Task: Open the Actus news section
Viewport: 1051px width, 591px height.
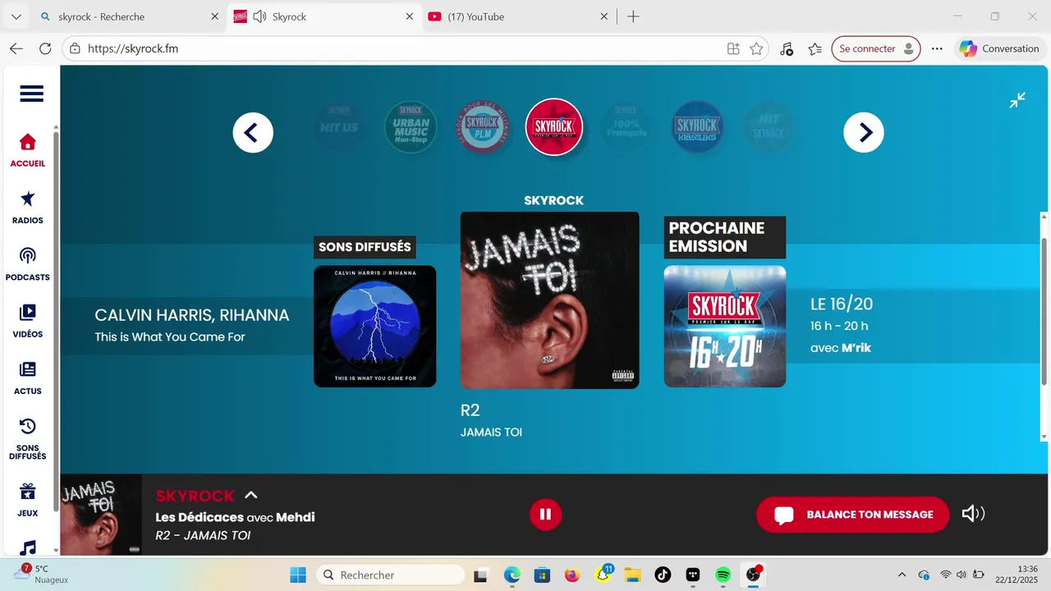Action: click(28, 378)
